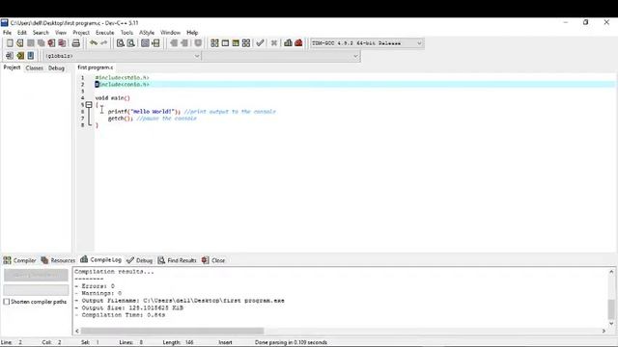
Task: Switch to the Compile Log tab
Action: pyautogui.click(x=100, y=259)
